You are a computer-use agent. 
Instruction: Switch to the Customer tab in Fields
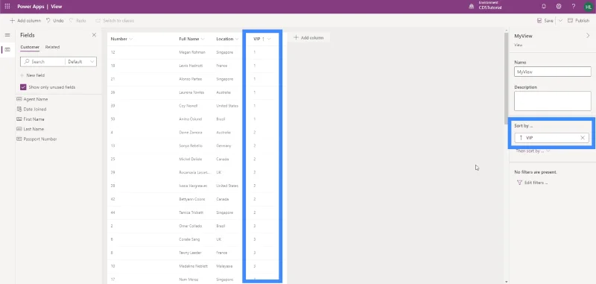[x=30, y=47]
